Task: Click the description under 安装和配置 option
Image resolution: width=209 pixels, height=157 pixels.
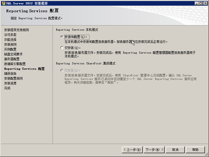Action: point(116,42)
